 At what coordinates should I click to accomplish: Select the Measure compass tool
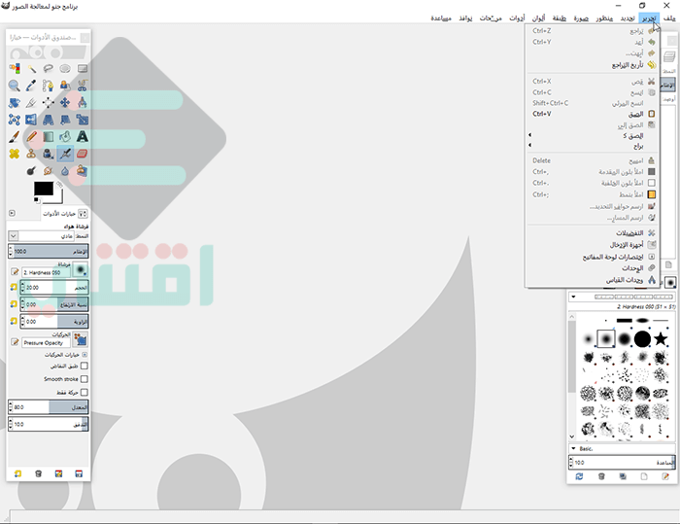[x=83, y=102]
